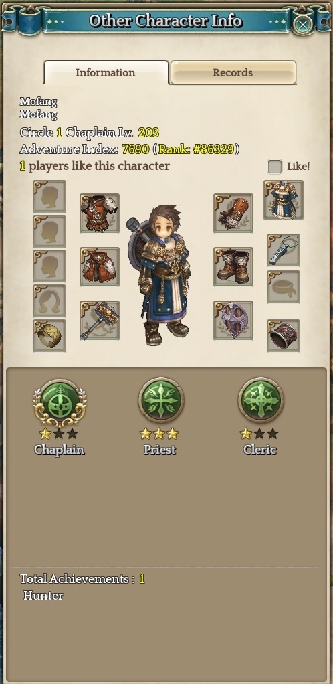Screen dimensions: 333x684
Task: Select the Priest class emblem
Action: point(161,400)
